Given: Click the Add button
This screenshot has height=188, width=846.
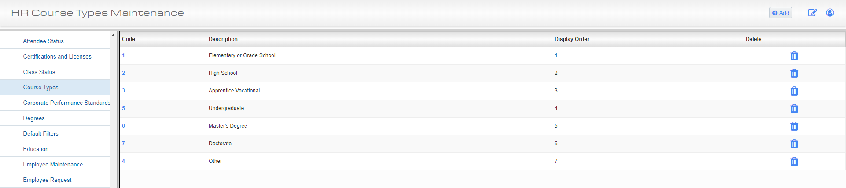Looking at the screenshot, I should coord(780,13).
